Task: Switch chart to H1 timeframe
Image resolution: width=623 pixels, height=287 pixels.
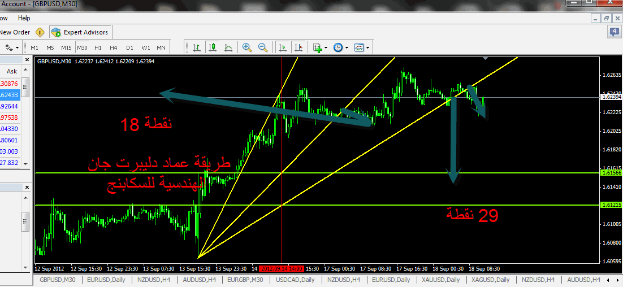Action: [98, 47]
